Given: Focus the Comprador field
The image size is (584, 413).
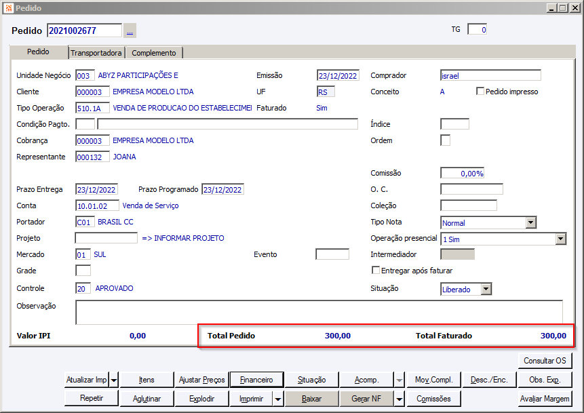Looking at the screenshot, I should [x=490, y=75].
